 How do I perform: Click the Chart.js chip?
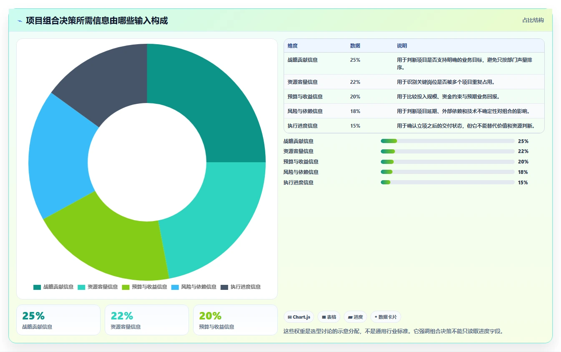pos(299,317)
